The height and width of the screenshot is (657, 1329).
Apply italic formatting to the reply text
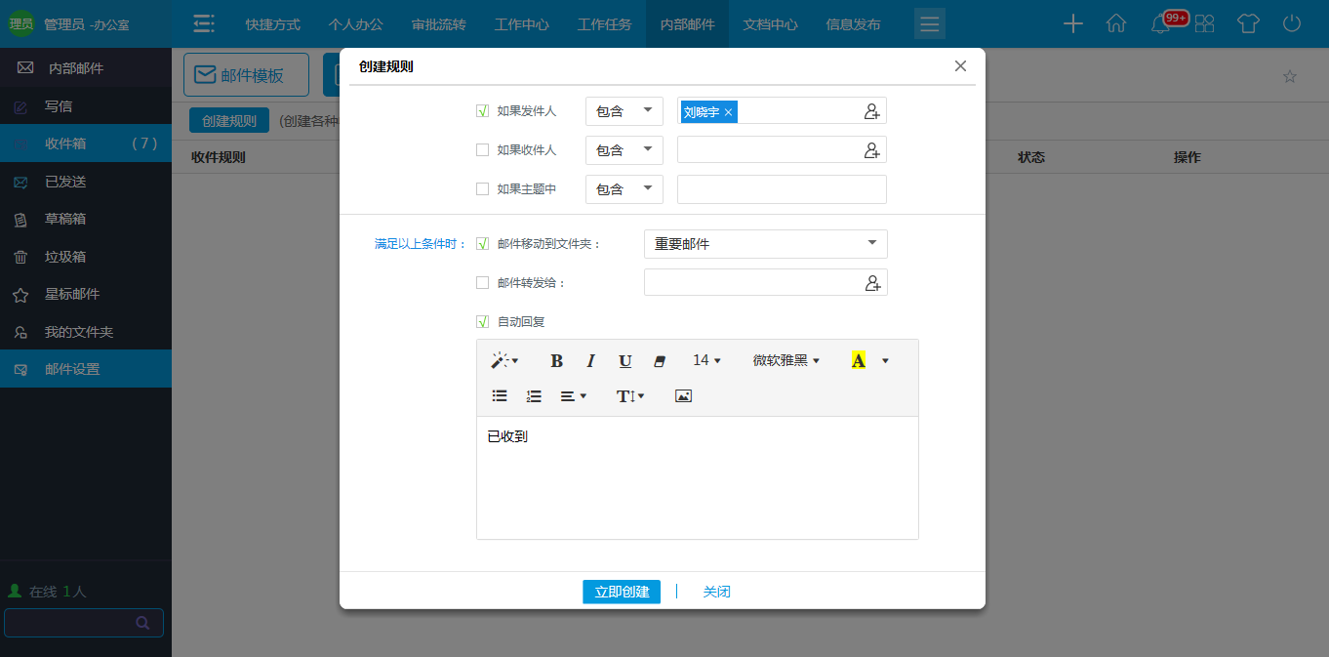(x=590, y=360)
